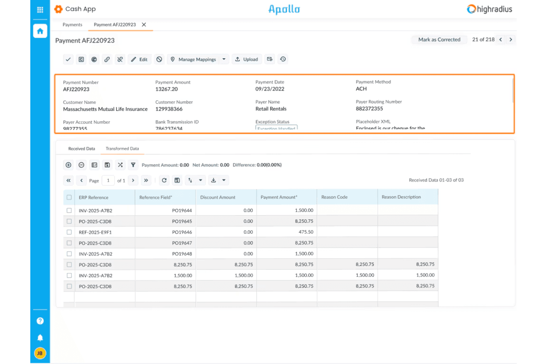Viewport: 547px width, 364px height.
Task: Go to previous payment chevron near 21 of 218
Action: [x=500, y=39]
